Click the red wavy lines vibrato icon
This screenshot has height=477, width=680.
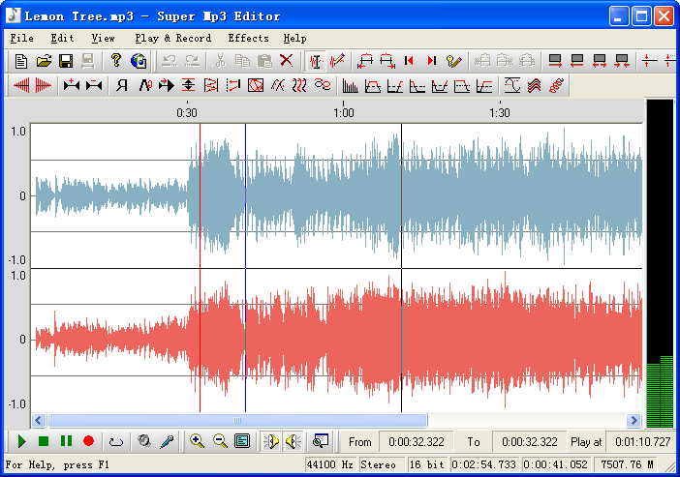pyautogui.click(x=299, y=85)
